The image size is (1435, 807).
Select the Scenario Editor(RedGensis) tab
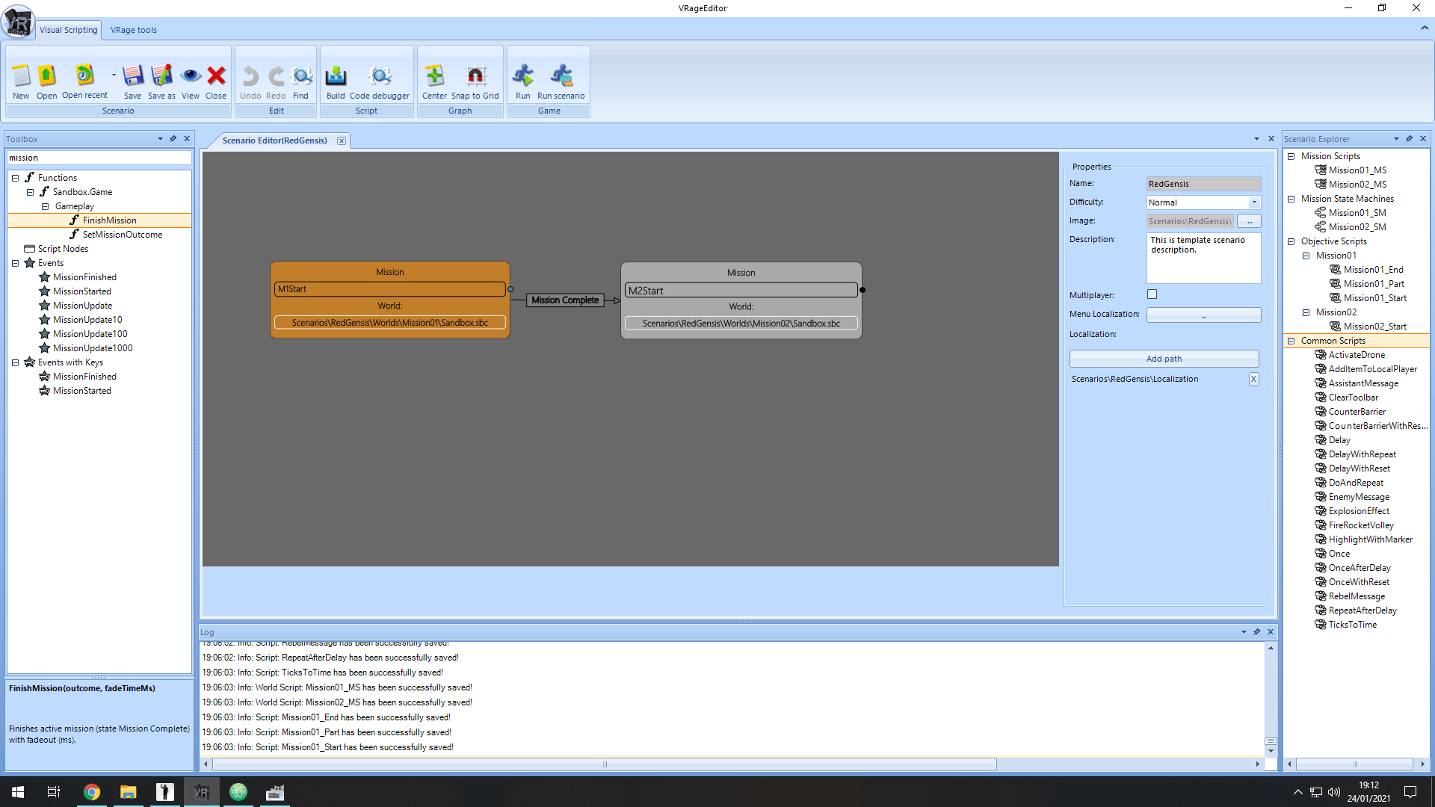coord(274,140)
